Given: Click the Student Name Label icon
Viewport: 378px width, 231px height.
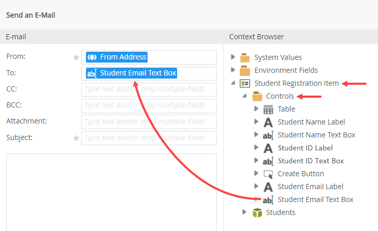Looking at the screenshot, I should (x=268, y=122).
